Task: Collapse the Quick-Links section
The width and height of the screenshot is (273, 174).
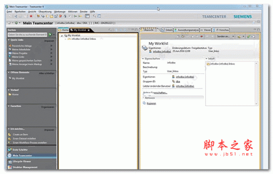Action: pos(9,40)
